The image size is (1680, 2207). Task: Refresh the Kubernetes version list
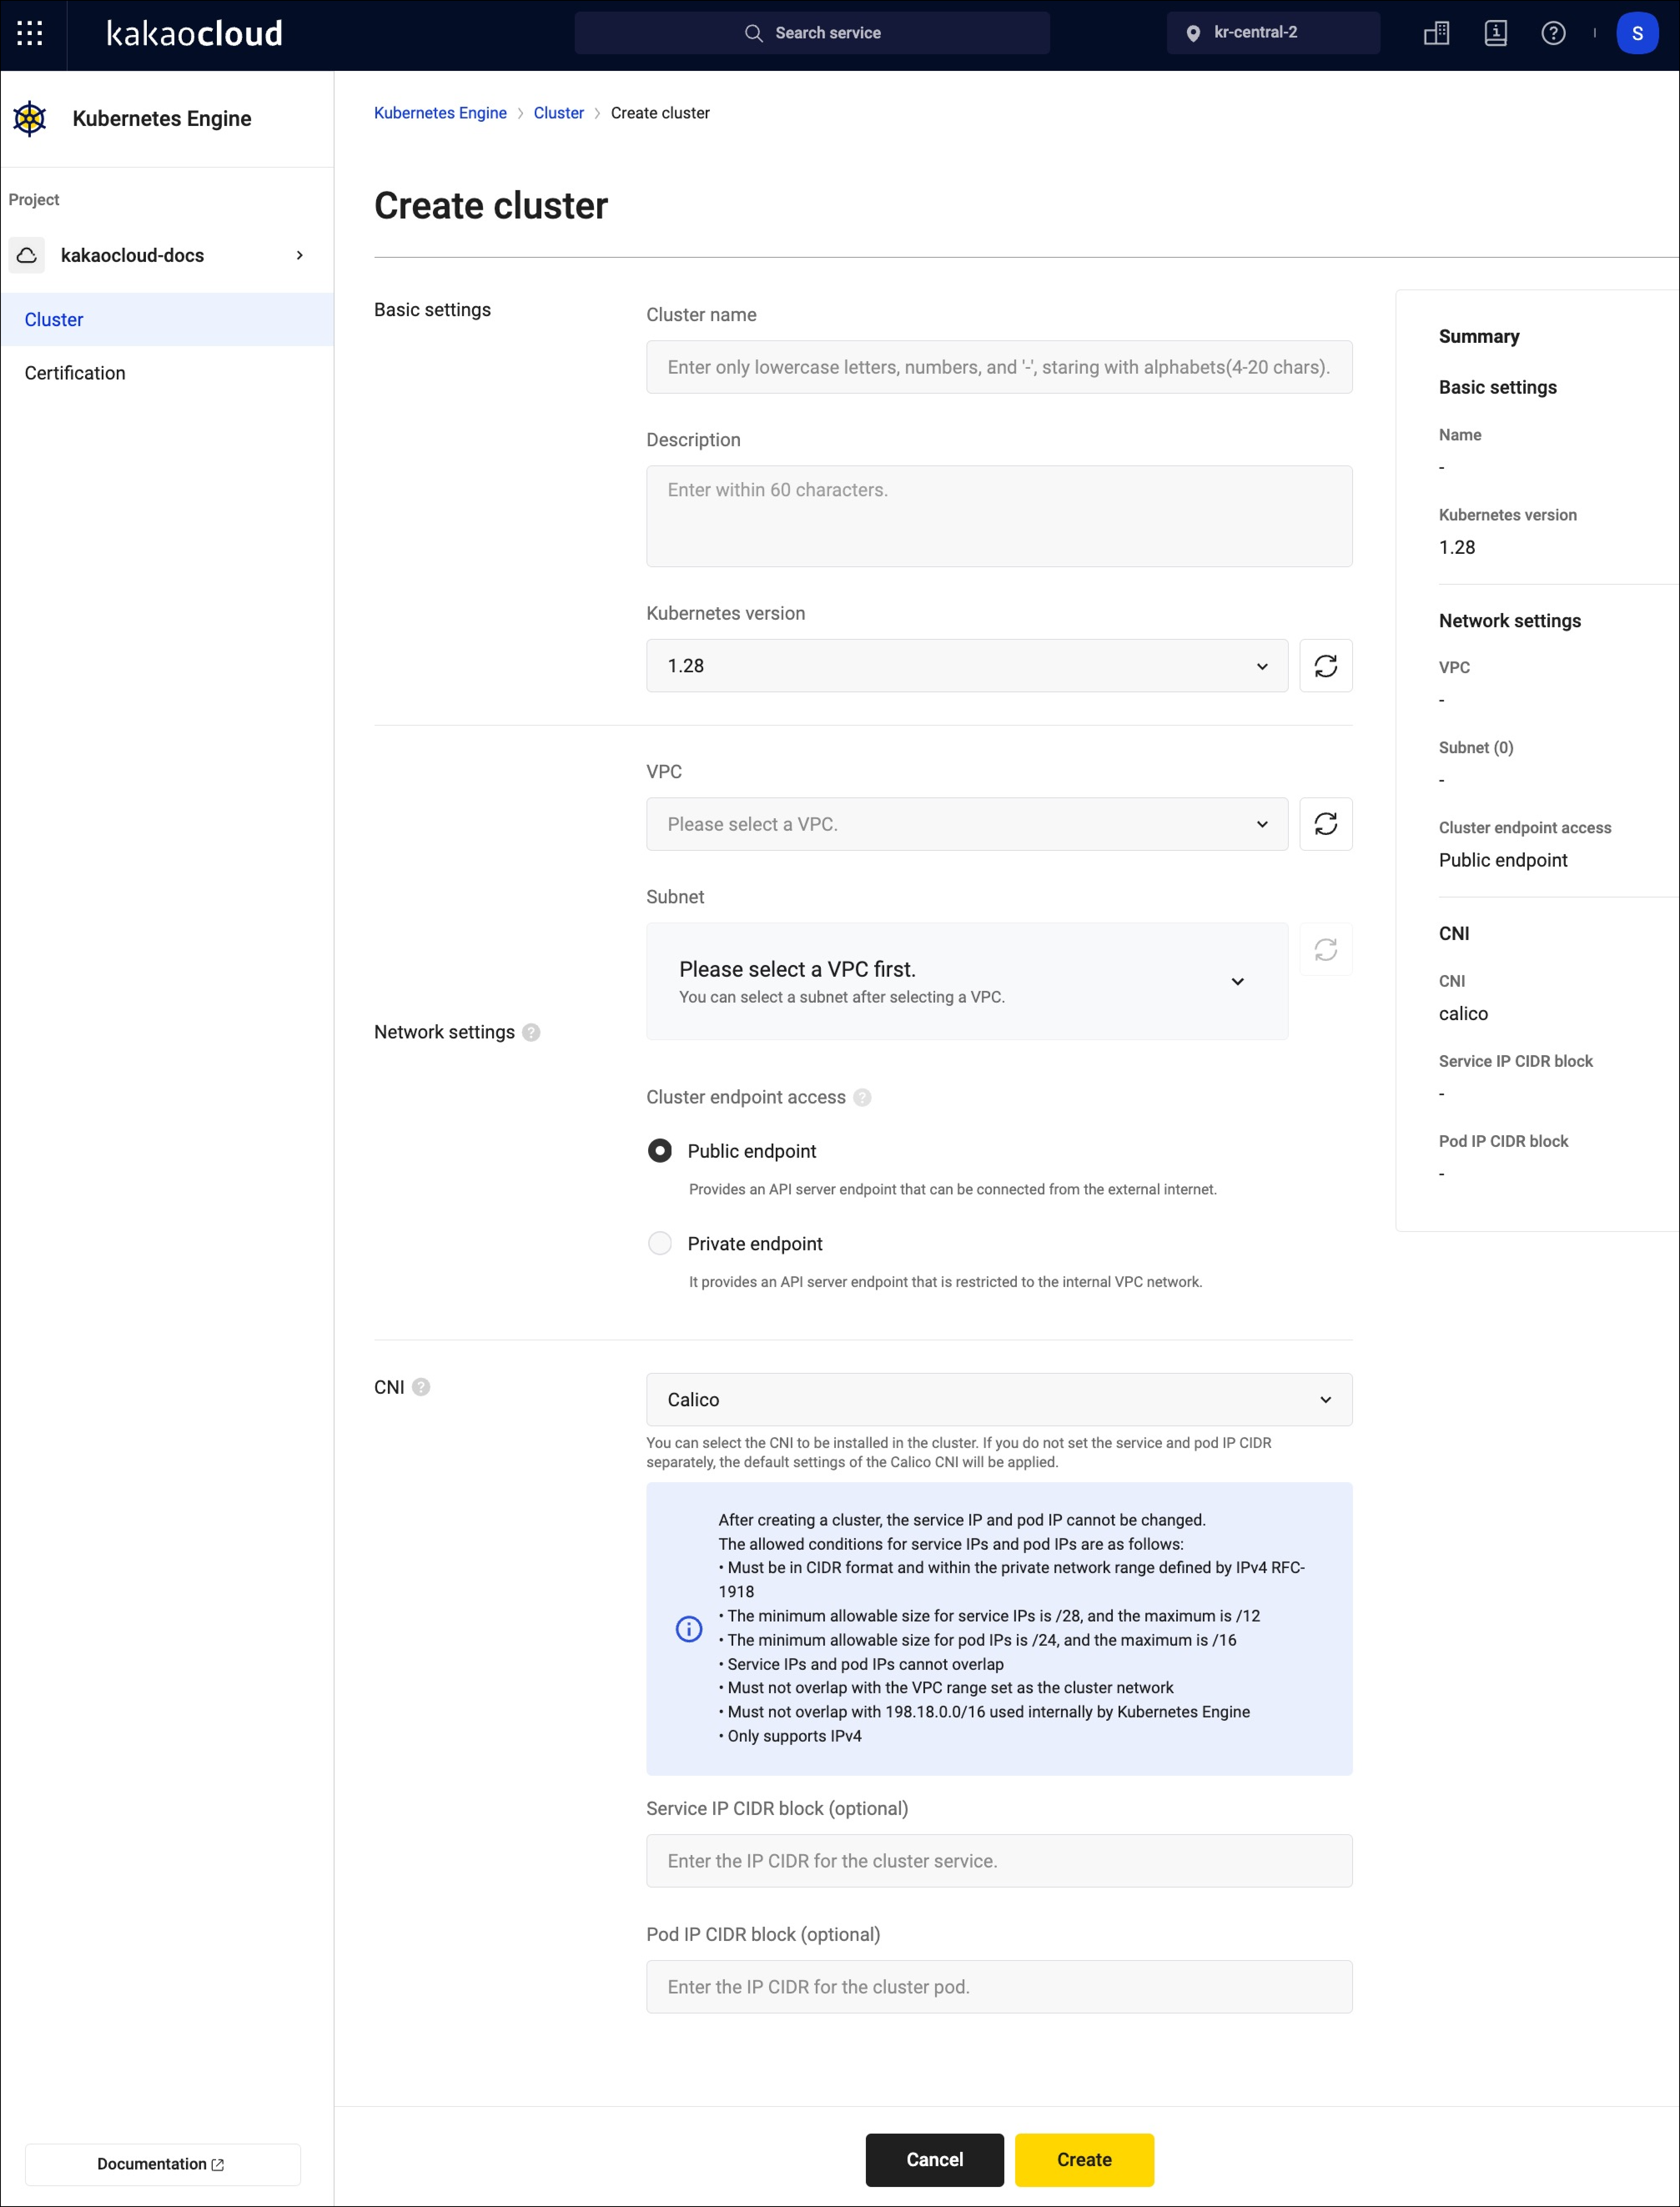click(x=1325, y=666)
